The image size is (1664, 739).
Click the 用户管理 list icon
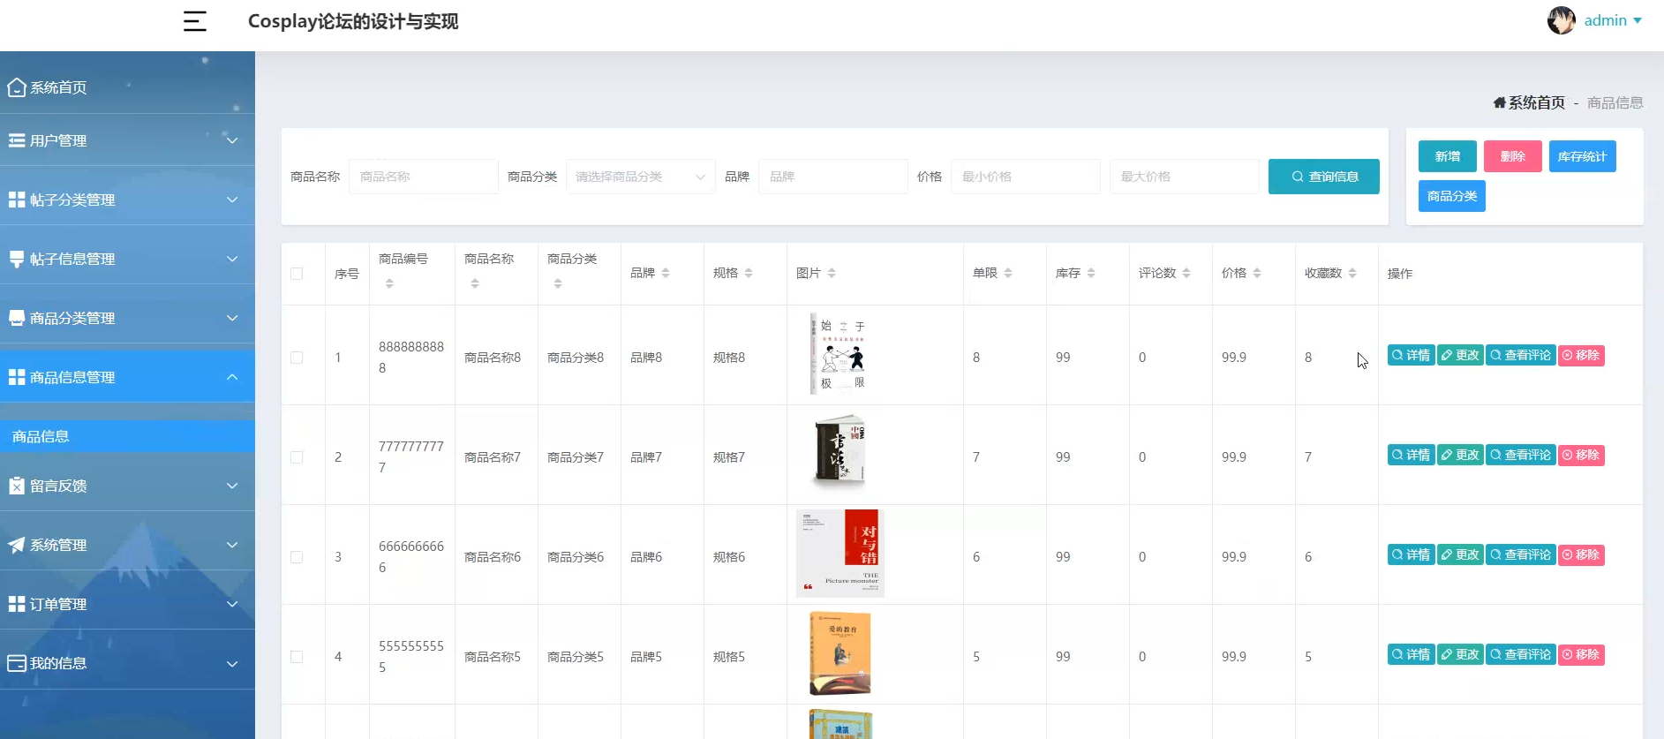click(x=17, y=140)
